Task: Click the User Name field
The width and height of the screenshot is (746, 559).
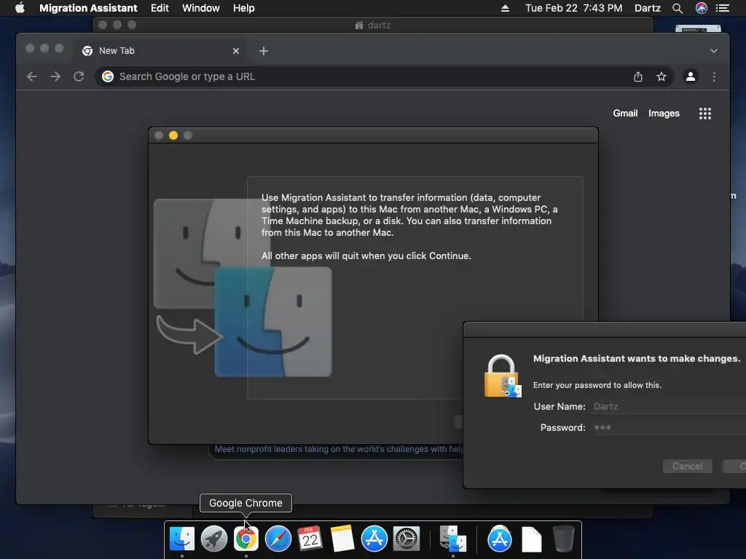Action: coord(669,406)
